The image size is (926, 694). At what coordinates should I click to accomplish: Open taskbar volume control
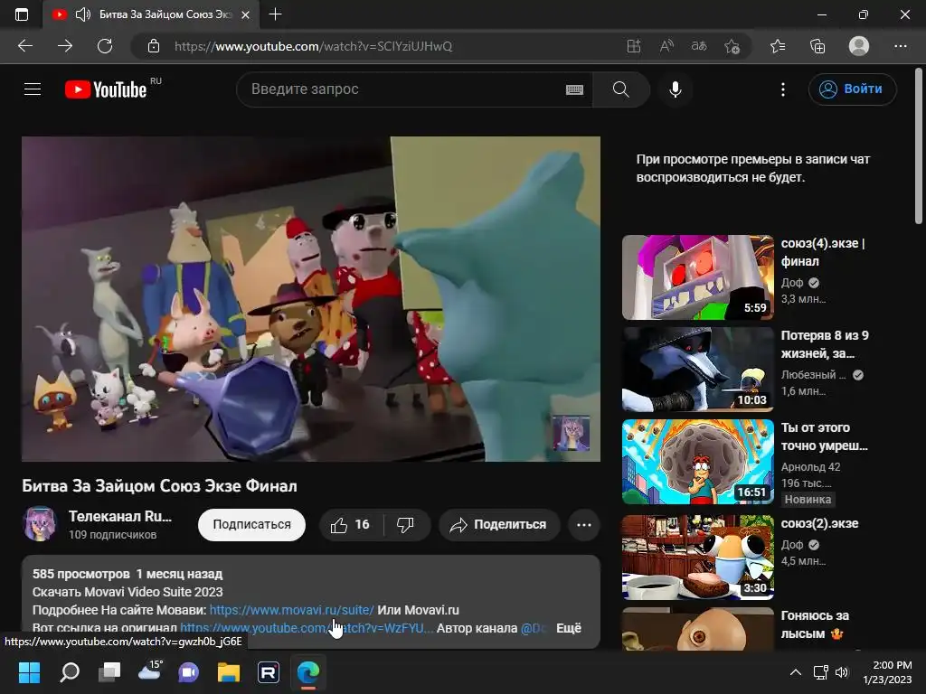tap(842, 672)
